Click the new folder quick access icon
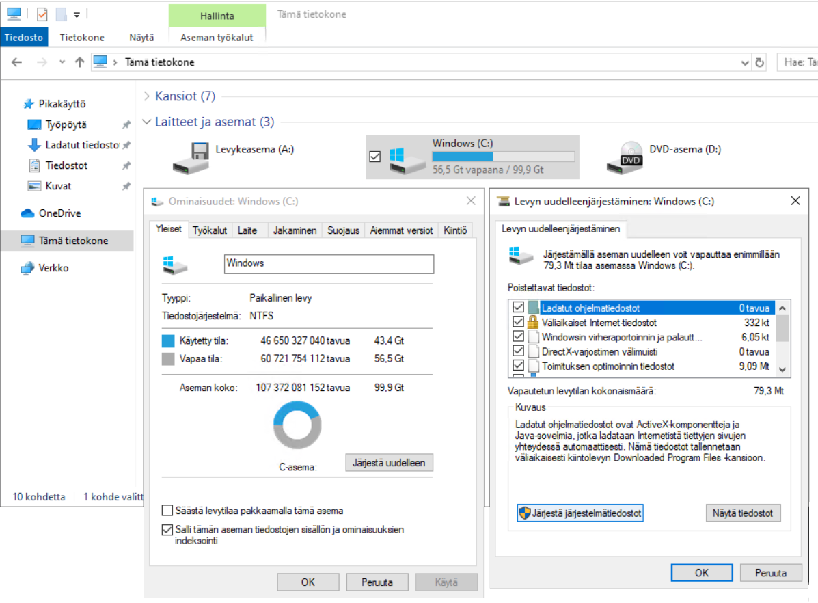 pos(61,14)
